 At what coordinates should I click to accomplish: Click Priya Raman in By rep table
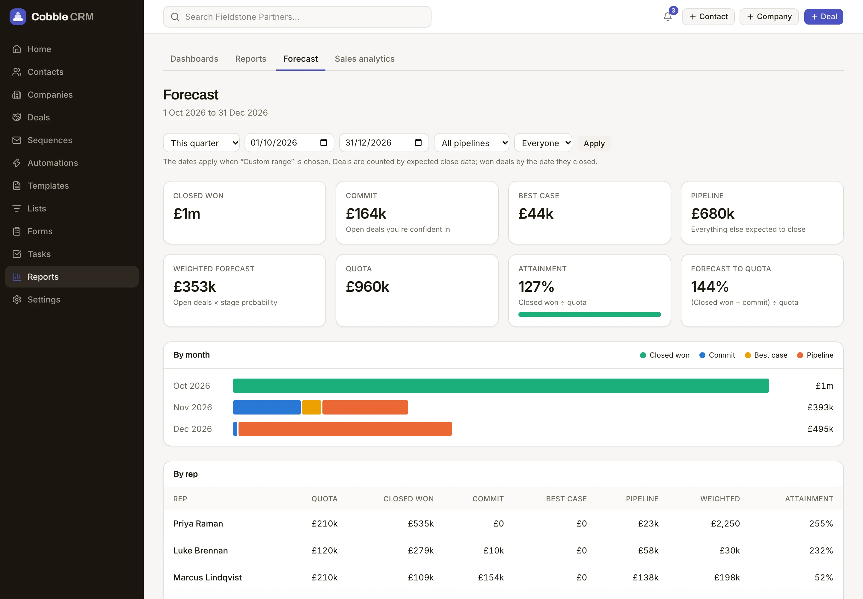tap(198, 524)
